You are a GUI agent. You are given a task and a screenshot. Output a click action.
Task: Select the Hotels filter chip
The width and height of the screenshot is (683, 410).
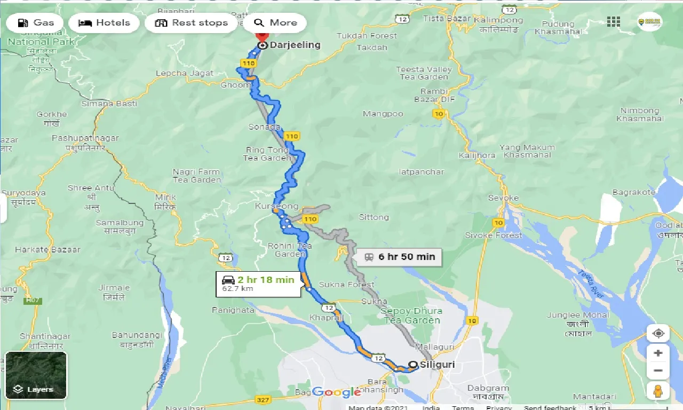tap(104, 23)
